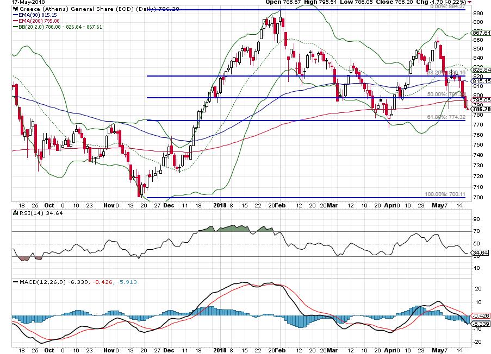Click the RSI(14) 34.64 indicator label
This screenshot has height=354, width=491.
(41, 213)
